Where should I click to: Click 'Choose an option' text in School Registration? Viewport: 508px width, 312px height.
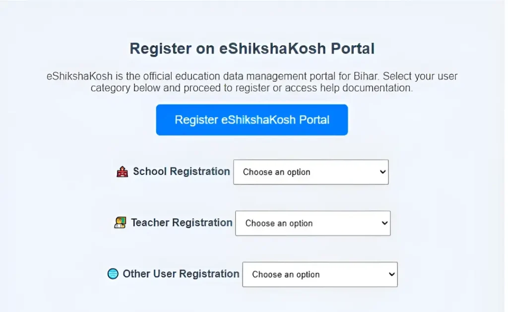(276, 172)
